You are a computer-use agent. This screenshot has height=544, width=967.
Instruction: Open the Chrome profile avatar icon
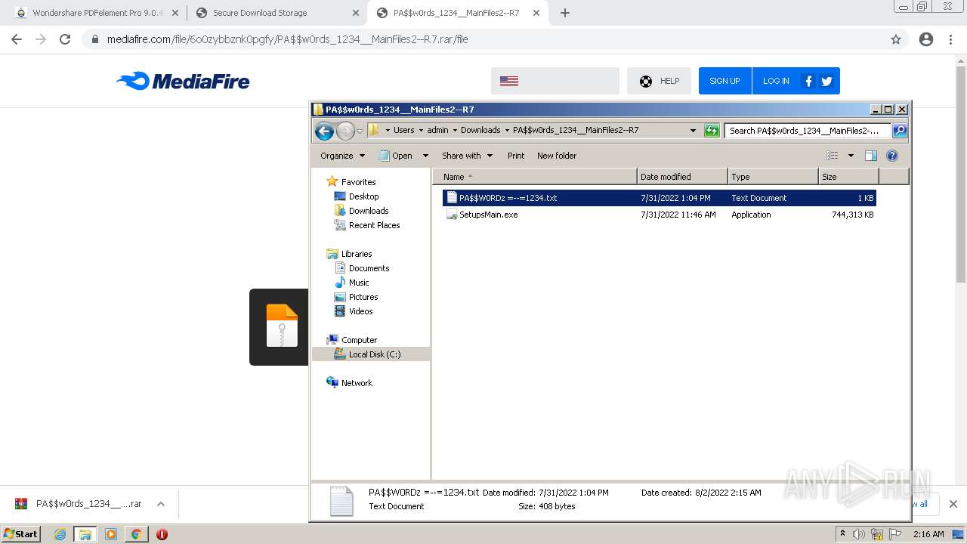(x=926, y=39)
